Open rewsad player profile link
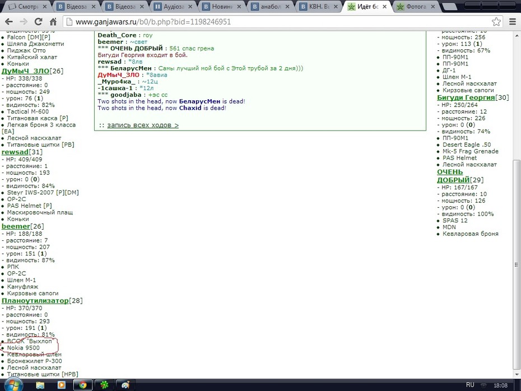This screenshot has height=391, width=521. coord(15,152)
